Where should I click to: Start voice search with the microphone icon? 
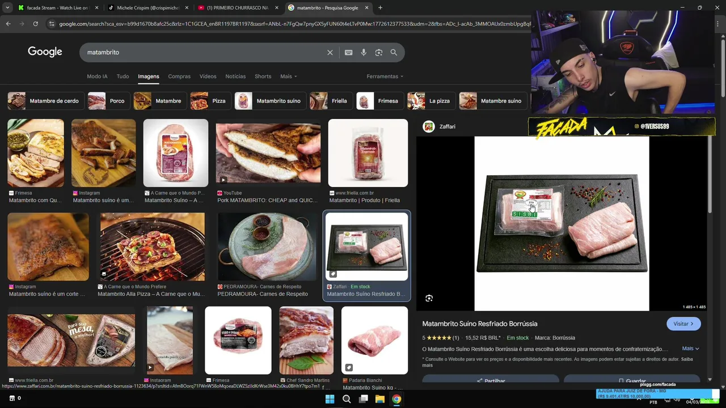364,52
